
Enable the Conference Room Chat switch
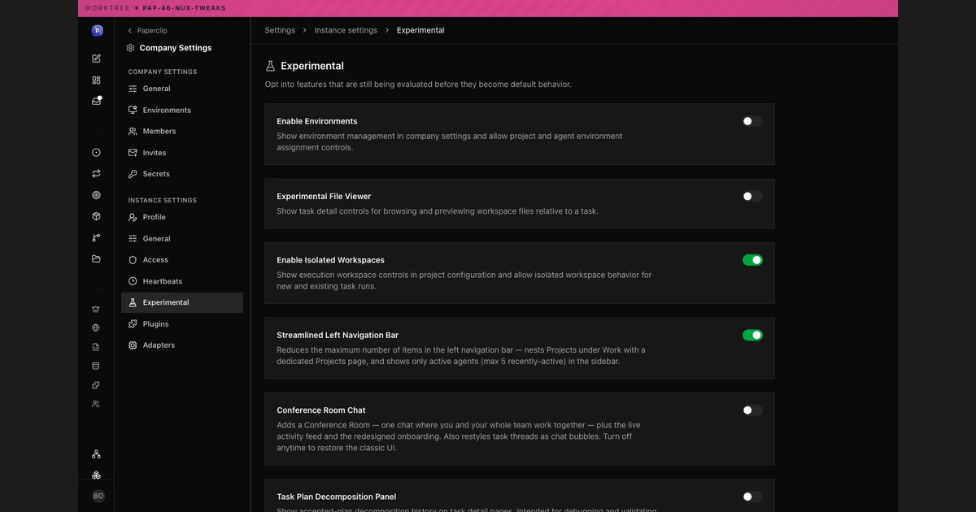(x=752, y=410)
